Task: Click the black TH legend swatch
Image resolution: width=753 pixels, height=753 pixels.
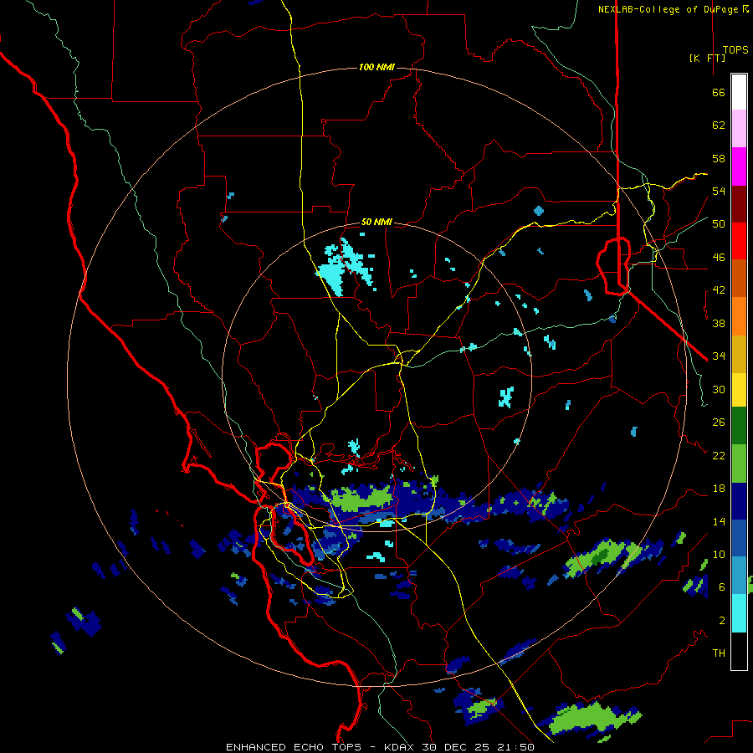Action: tap(739, 651)
